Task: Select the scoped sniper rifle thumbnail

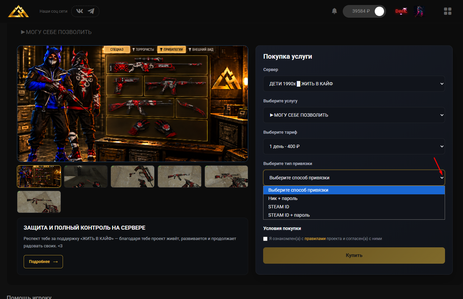Action: point(227,177)
